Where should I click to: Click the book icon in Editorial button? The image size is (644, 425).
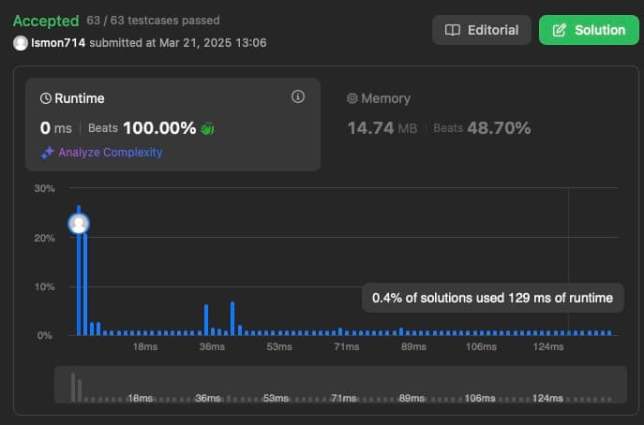pyautogui.click(x=453, y=30)
